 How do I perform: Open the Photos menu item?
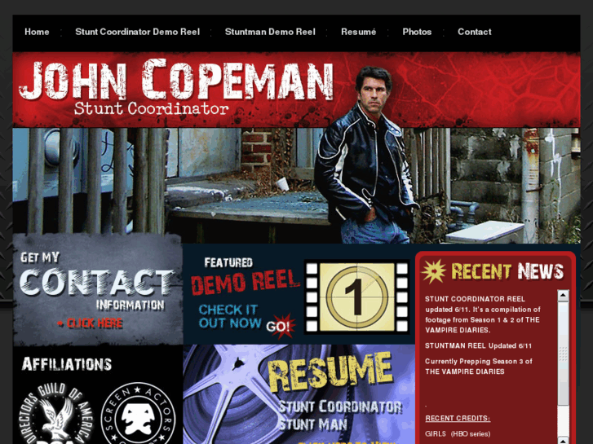417,32
